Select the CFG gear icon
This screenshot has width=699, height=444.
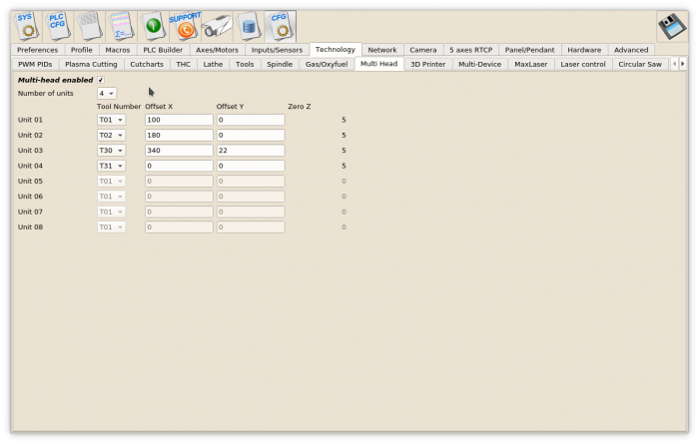click(280, 25)
